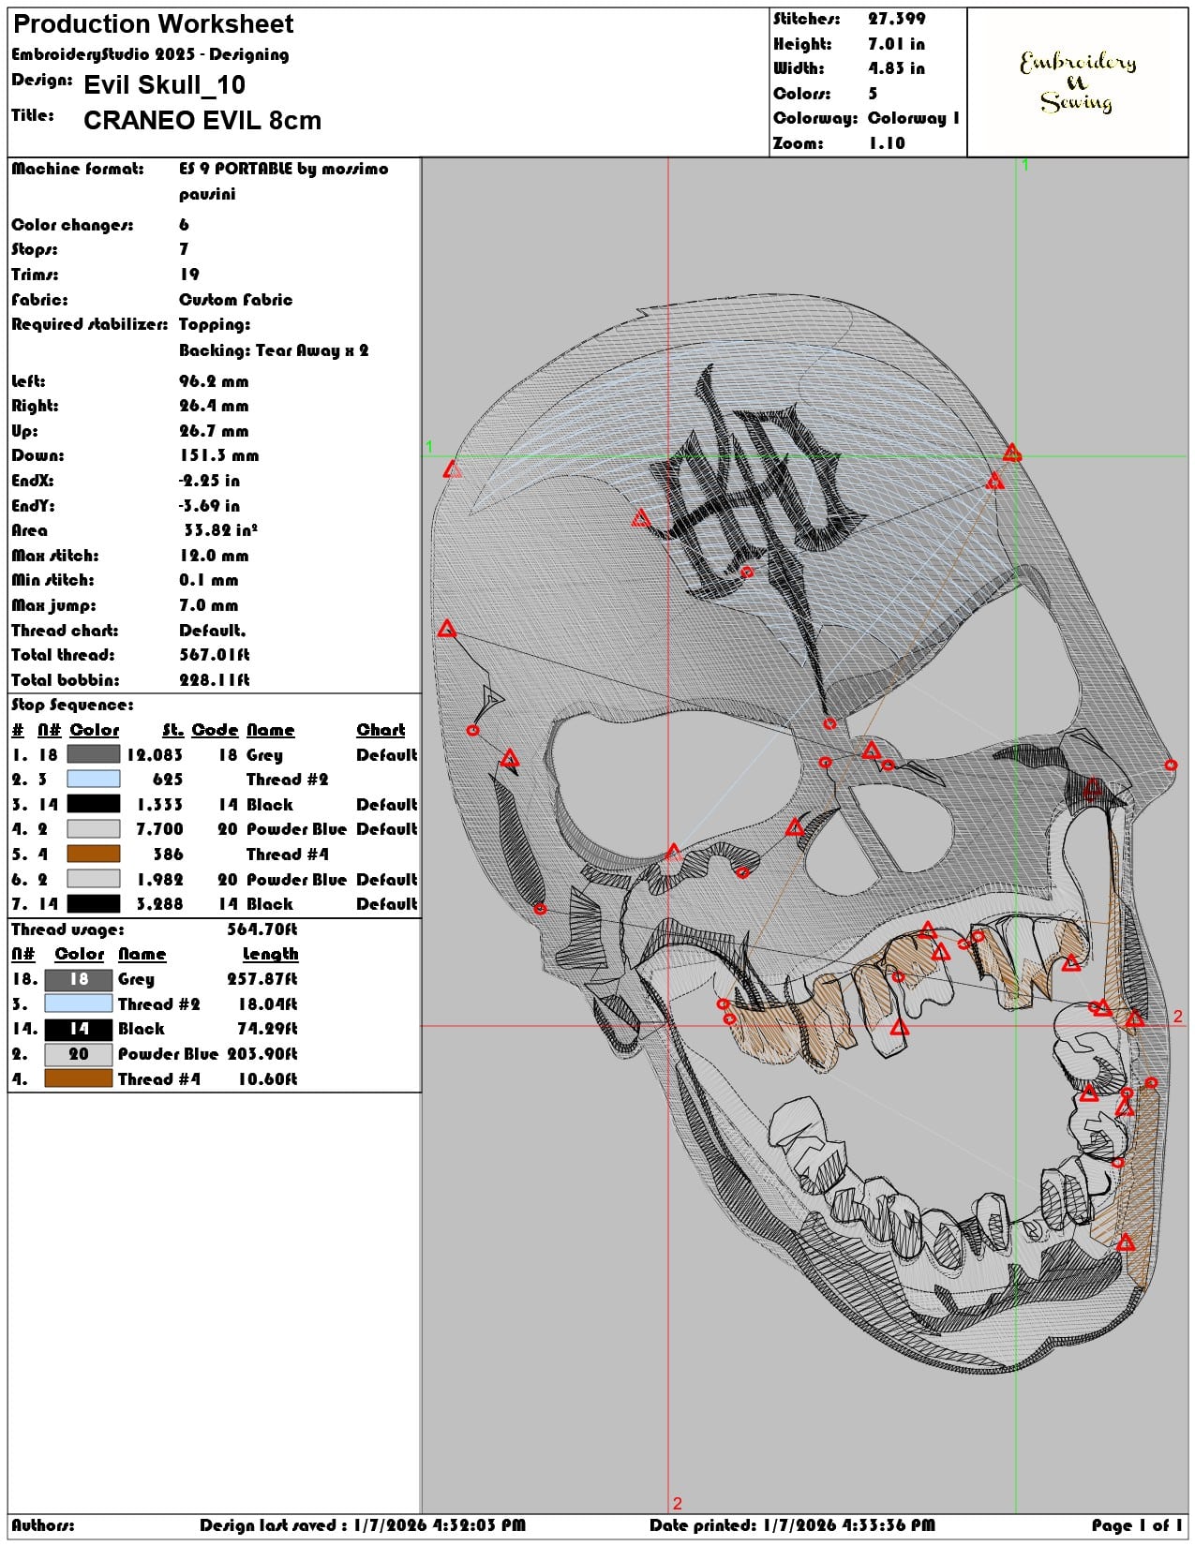Click the 'Design last saved' timestamp
Image resolution: width=1195 pixels, height=1546 pixels.
(363, 1525)
